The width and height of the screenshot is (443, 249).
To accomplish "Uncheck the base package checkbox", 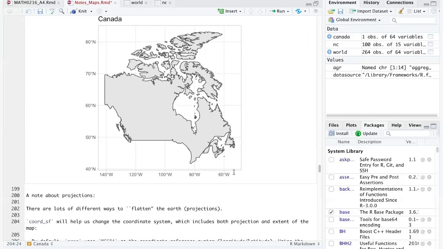I will pos(331,212).
